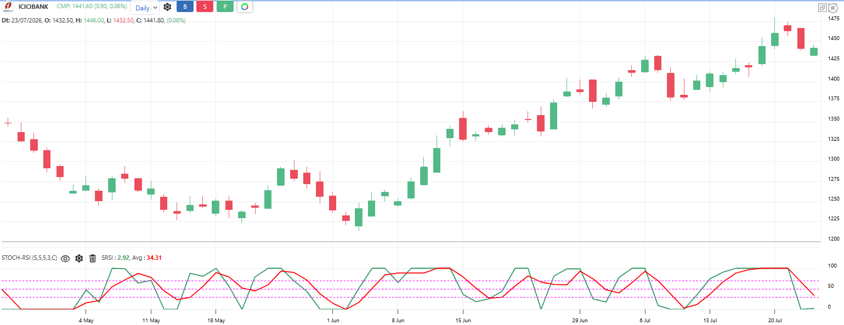
Task: Click the 1400 level on price axis
Action: coord(833,79)
